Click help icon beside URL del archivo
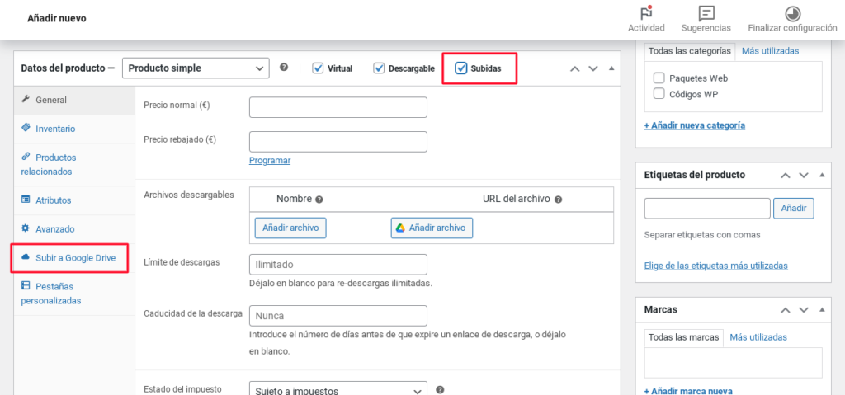This screenshot has width=845, height=395. click(559, 200)
